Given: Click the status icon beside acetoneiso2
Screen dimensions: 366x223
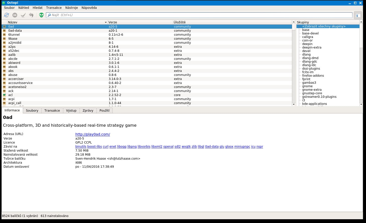Looking at the screenshot, I should 4,87.
